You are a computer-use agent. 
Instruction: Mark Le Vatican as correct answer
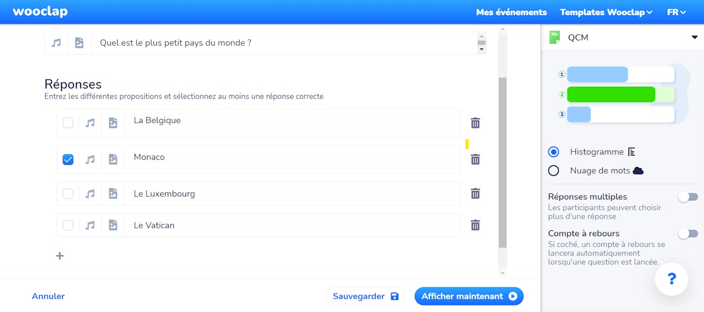point(68,225)
